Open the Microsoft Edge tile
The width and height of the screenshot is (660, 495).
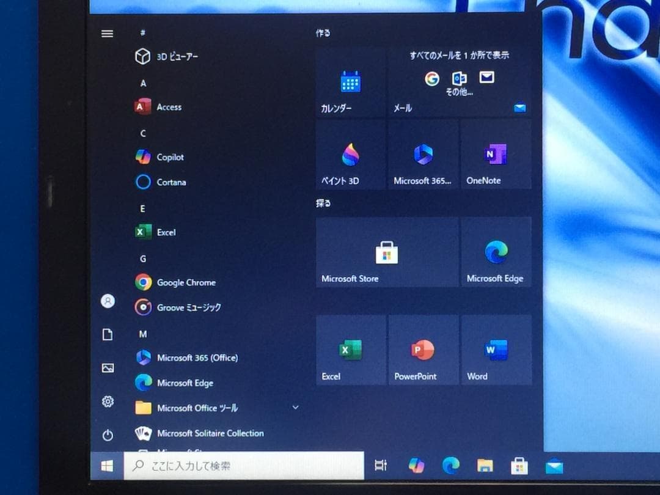[496, 252]
